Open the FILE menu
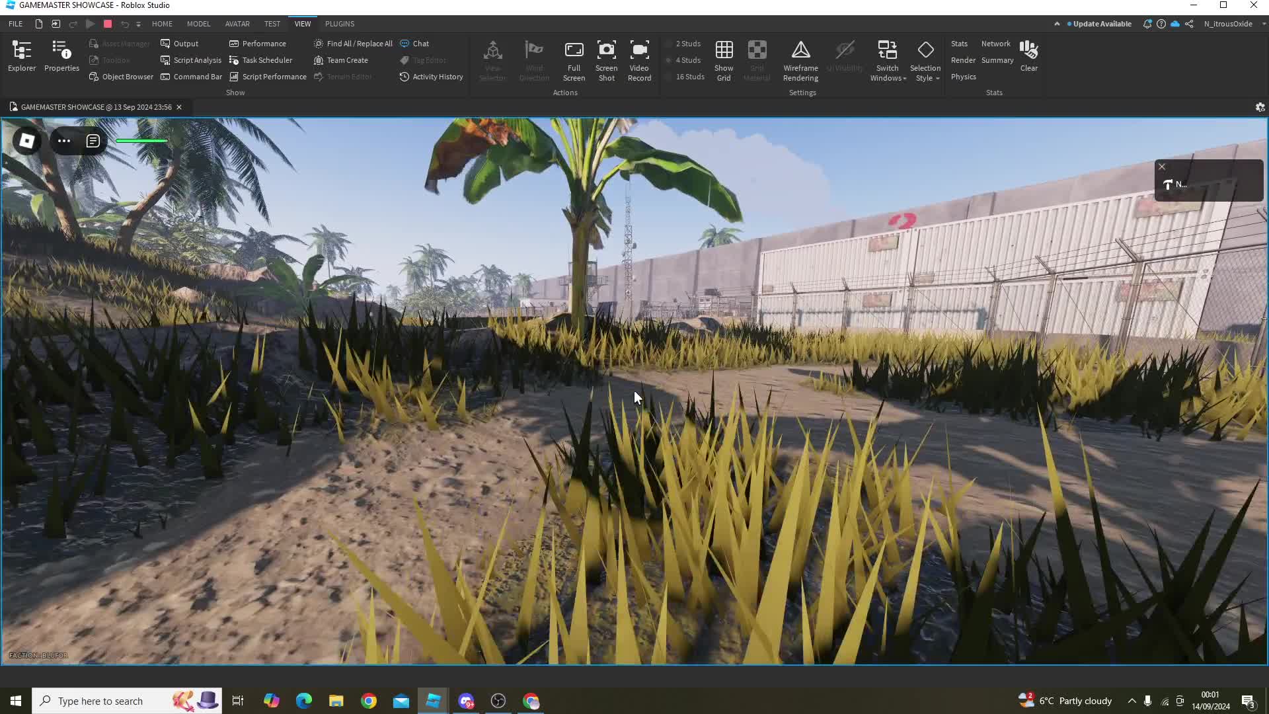Image resolution: width=1269 pixels, height=714 pixels. point(15,24)
